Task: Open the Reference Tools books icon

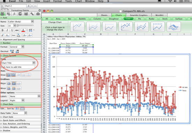Action: click(26, 14)
